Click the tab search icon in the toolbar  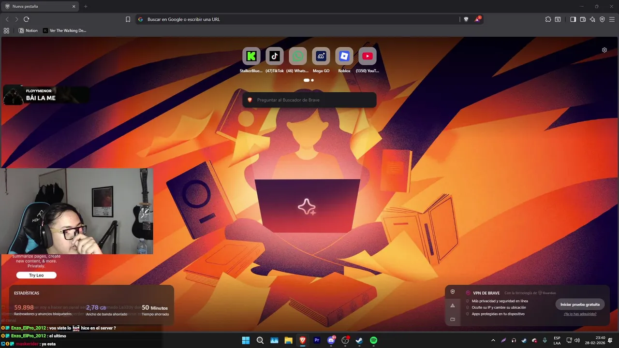point(558,19)
